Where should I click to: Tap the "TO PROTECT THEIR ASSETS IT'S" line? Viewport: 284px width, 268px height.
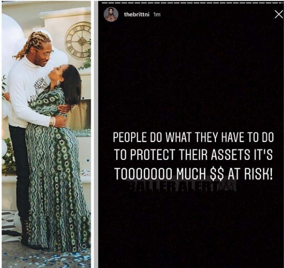point(193,155)
